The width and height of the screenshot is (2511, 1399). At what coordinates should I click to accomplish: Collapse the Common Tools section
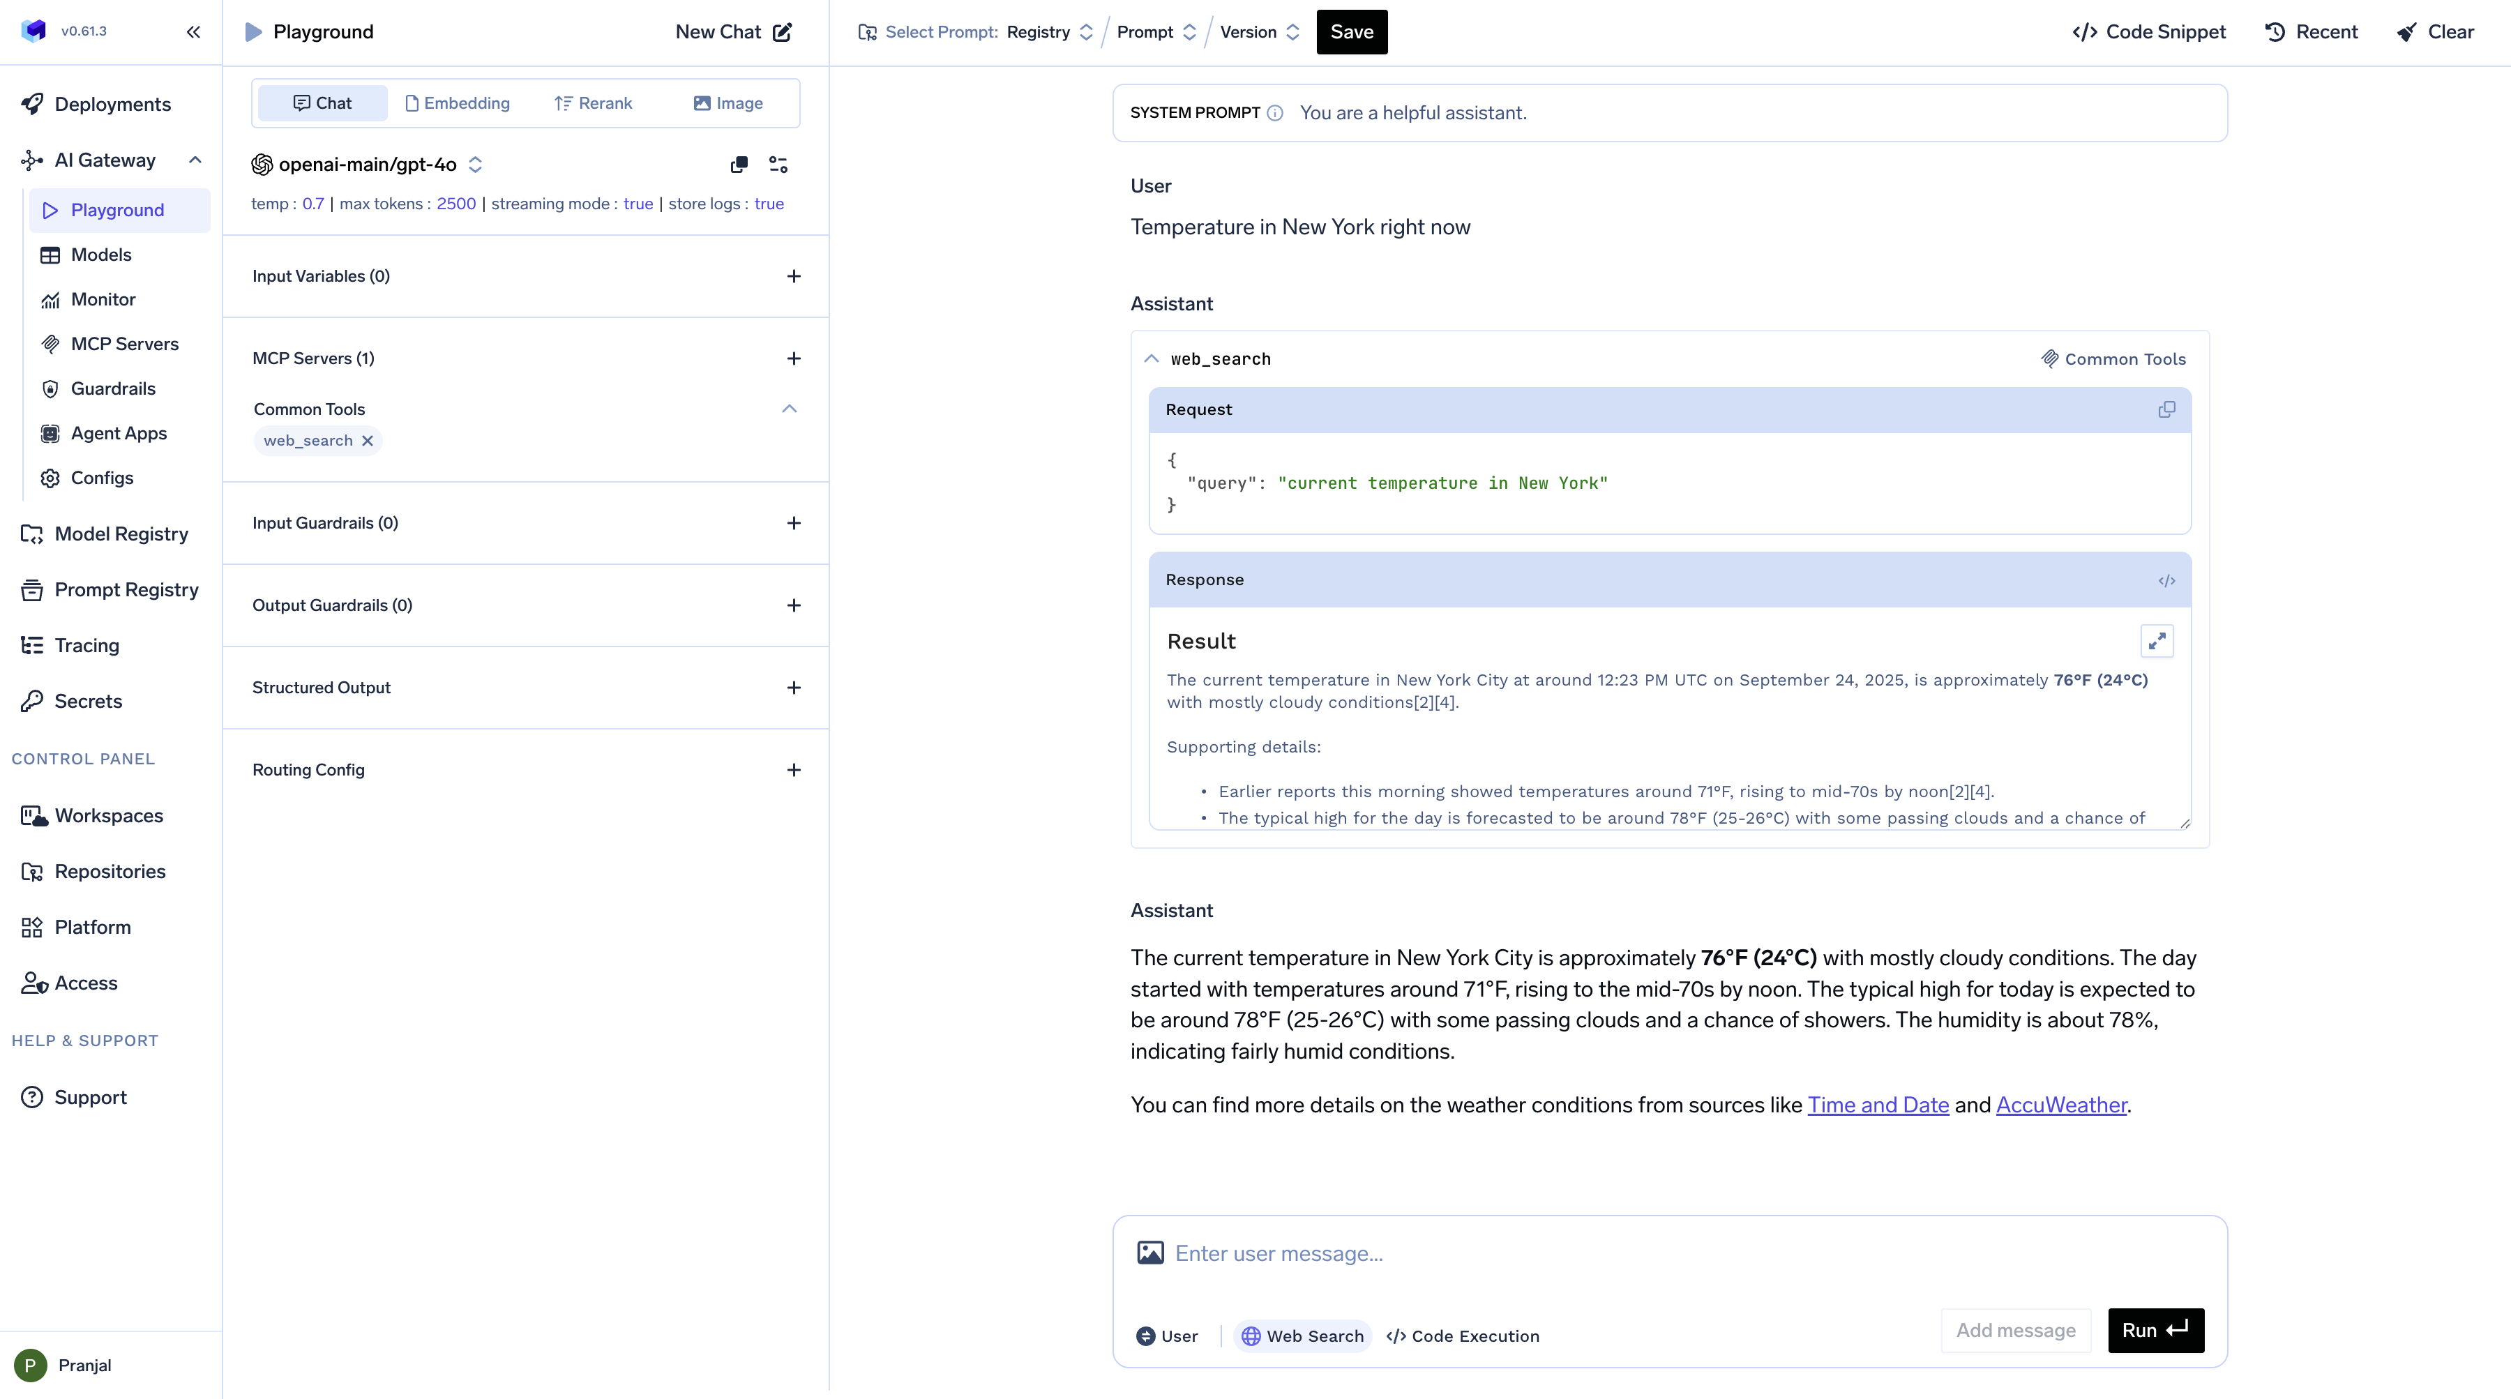[790, 409]
